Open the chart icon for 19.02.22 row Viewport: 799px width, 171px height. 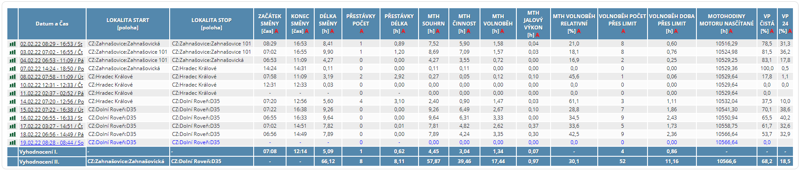(x=13, y=142)
